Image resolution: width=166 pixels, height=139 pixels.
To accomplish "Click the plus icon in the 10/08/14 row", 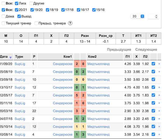I will 159,135.
